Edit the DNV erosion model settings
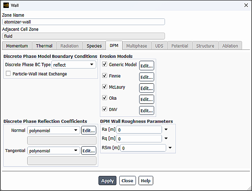The height and width of the screenshot is (191, 252). [x=147, y=111]
